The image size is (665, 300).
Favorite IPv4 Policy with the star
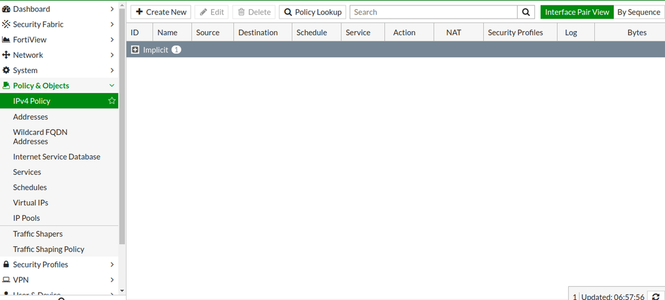click(111, 100)
